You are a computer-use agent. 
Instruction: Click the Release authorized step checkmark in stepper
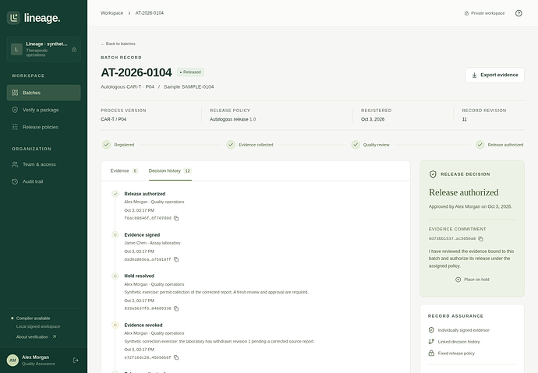tap(480, 145)
